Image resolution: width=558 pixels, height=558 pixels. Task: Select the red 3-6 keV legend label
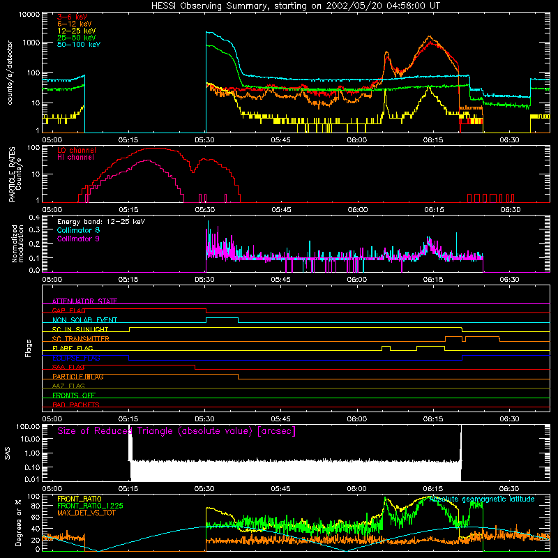pyautogui.click(x=72, y=17)
